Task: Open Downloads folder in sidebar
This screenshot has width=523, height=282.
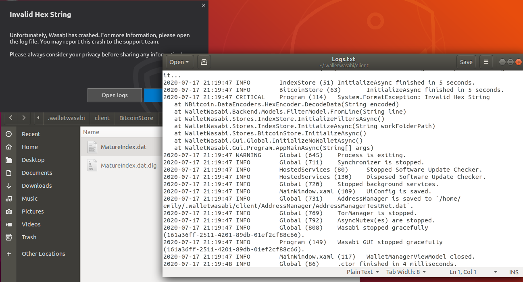Action: tap(37, 186)
